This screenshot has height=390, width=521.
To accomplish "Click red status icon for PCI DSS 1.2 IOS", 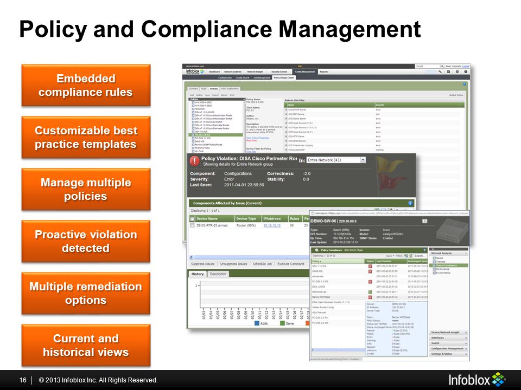I will (x=370, y=282).
